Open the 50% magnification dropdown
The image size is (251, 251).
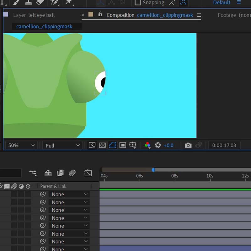(x=21, y=145)
